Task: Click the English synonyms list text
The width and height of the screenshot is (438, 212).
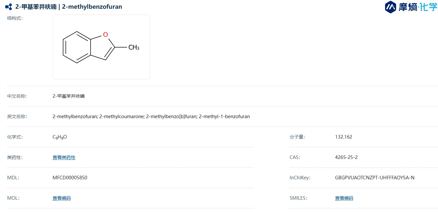Action: click(x=151, y=117)
